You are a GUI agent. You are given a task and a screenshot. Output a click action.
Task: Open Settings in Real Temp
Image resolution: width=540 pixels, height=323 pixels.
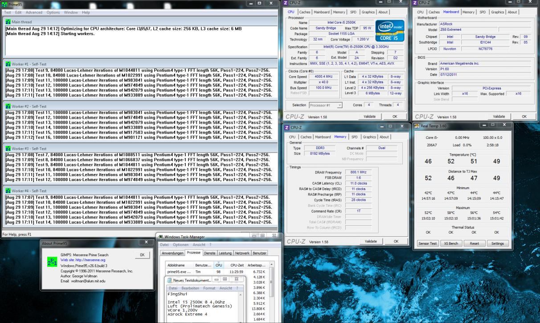(498, 243)
